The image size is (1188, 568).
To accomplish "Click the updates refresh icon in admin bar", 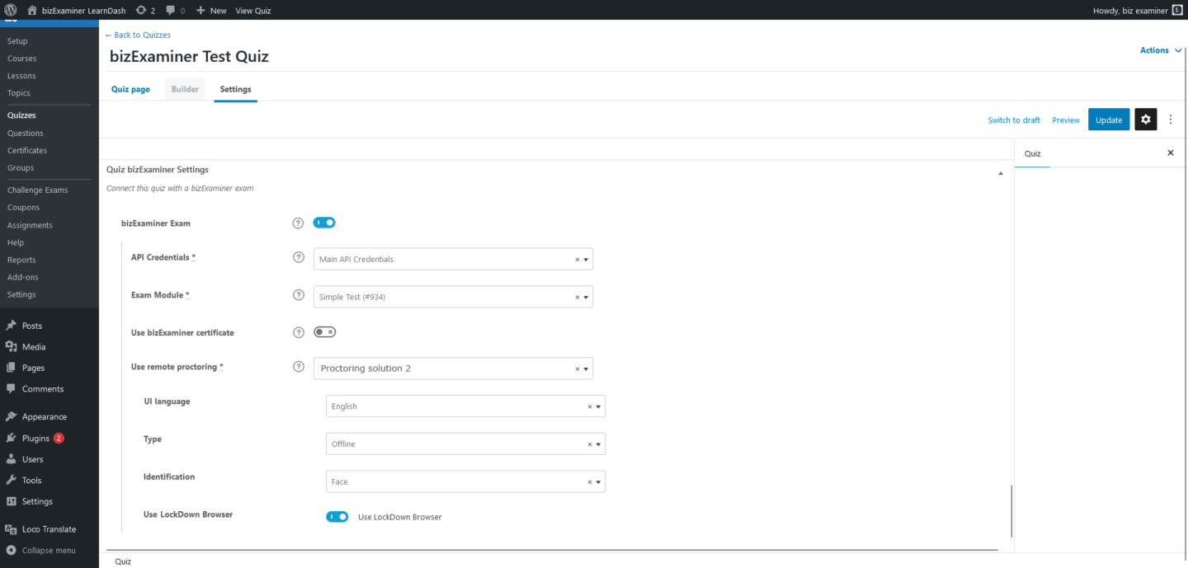I will 140,10.
